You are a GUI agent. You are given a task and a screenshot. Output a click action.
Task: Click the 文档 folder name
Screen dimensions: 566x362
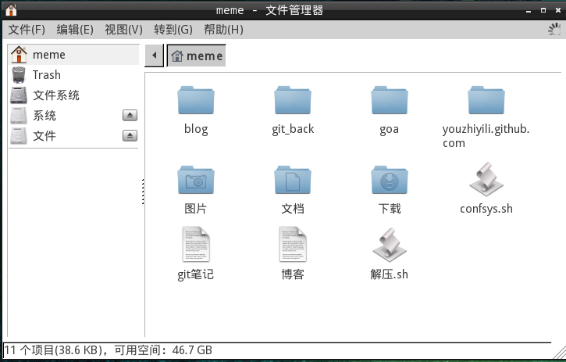(293, 209)
